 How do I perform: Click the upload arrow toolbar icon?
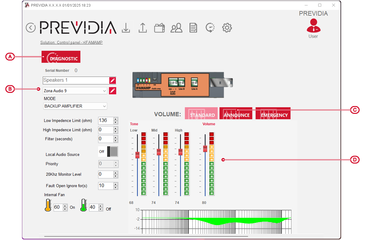(142, 28)
